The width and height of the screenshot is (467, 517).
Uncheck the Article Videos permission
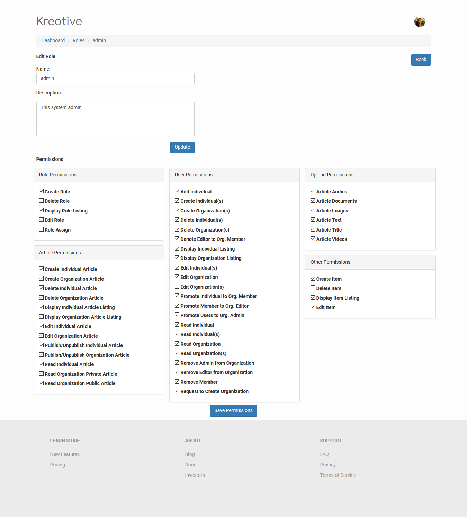313,239
